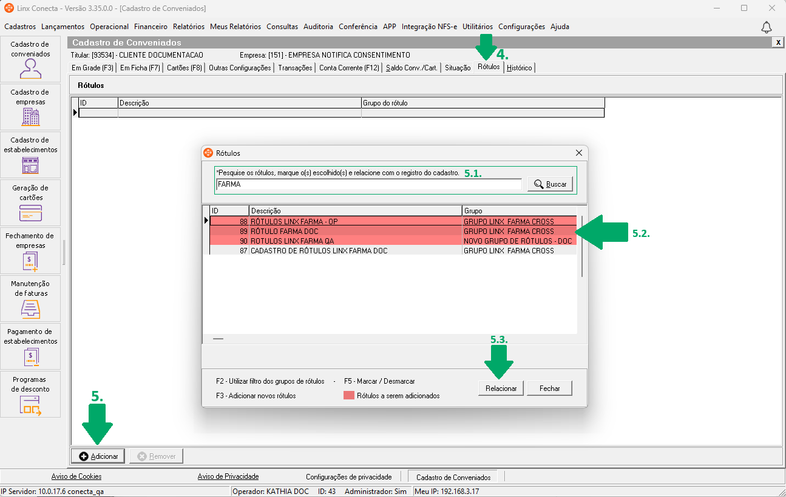Click the Grupo column header in dialog grid
The image size is (786, 497).
pyautogui.click(x=519, y=210)
